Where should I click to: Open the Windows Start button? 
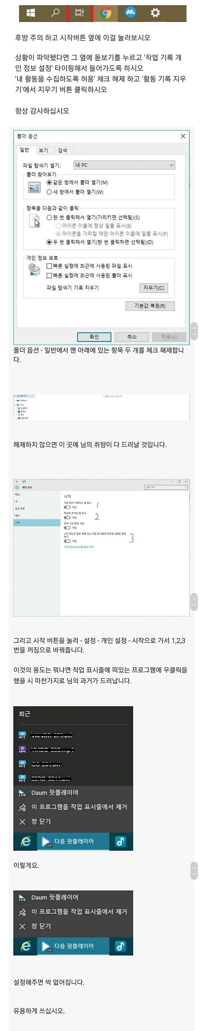[30, 13]
